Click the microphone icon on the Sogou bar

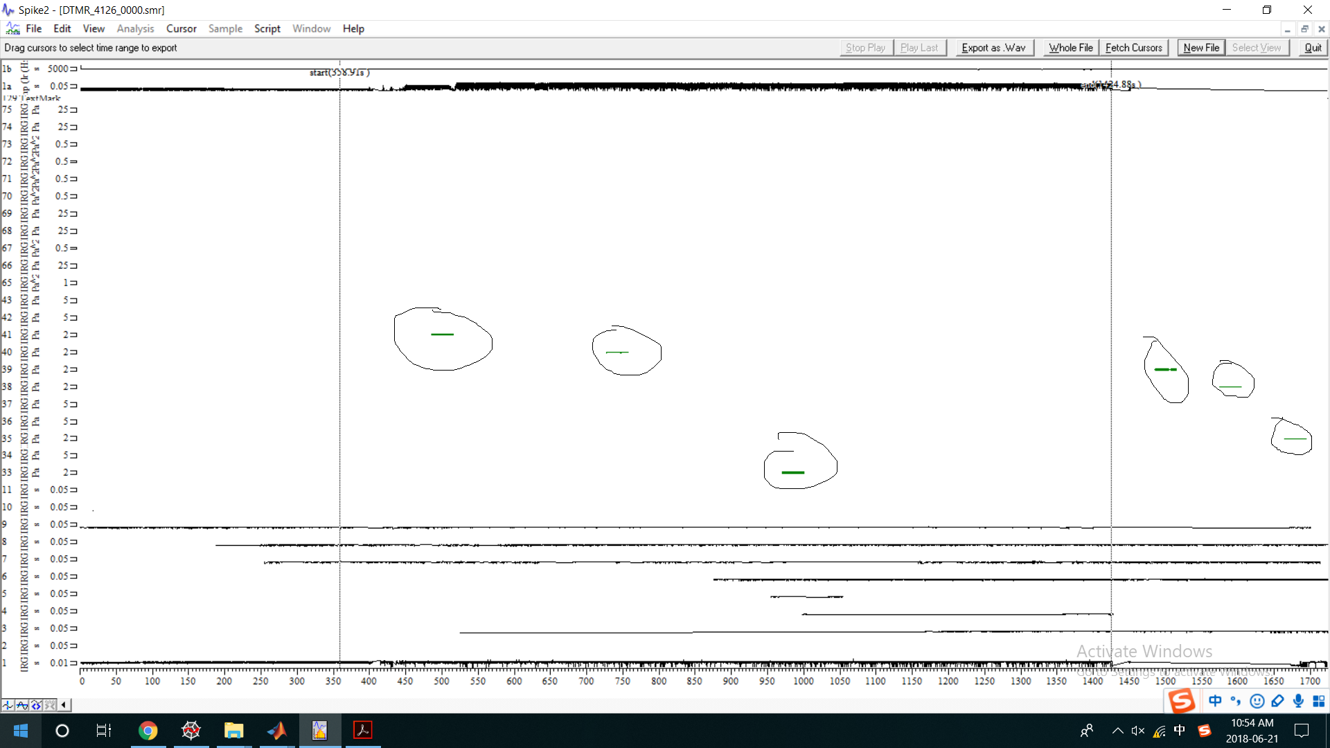pyautogui.click(x=1298, y=701)
